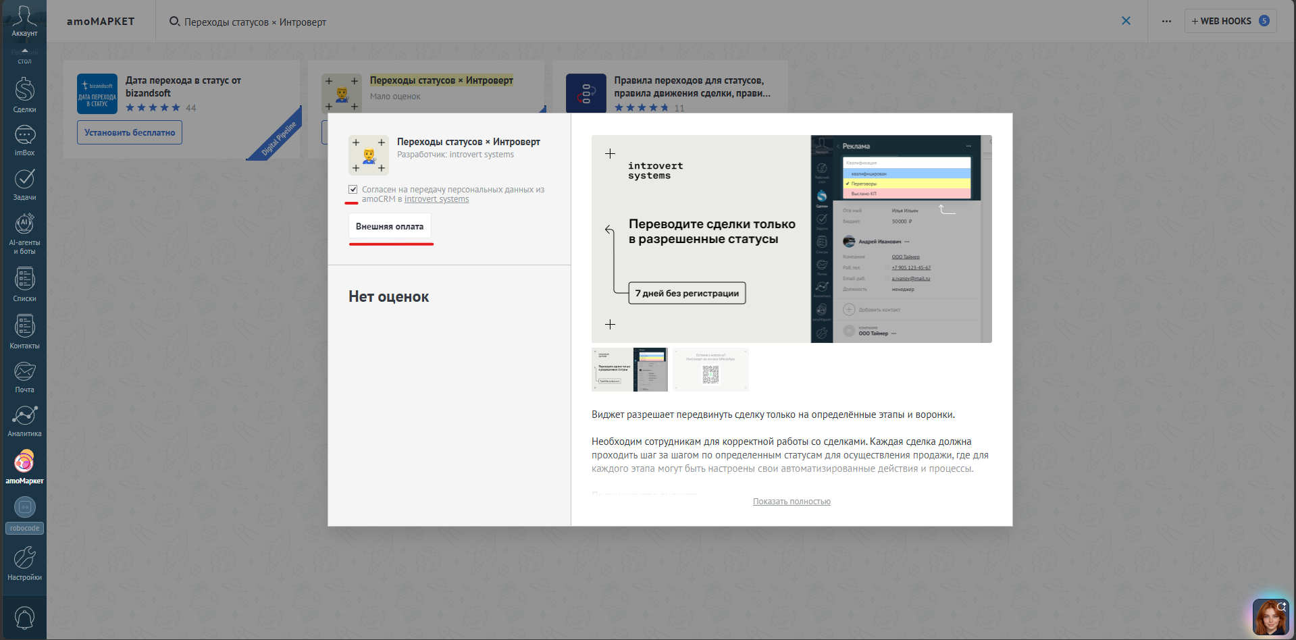
Task: Open Настройки in the sidebar
Action: click(x=24, y=564)
